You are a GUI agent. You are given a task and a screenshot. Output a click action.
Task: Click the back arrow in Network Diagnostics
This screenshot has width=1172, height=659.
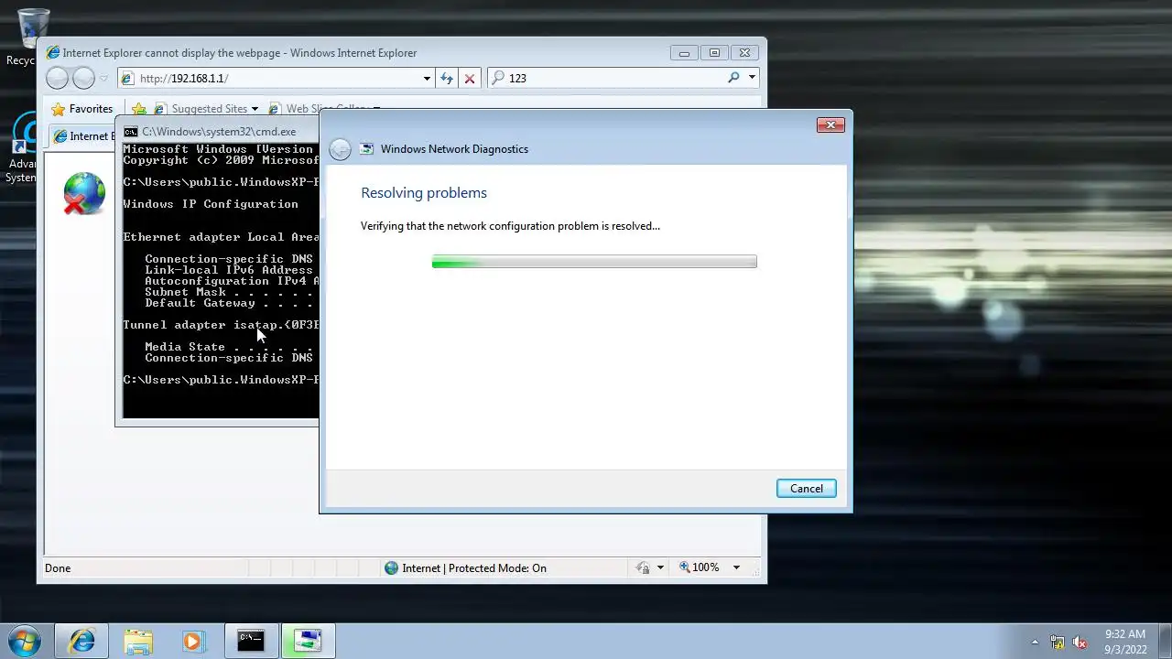pos(340,149)
